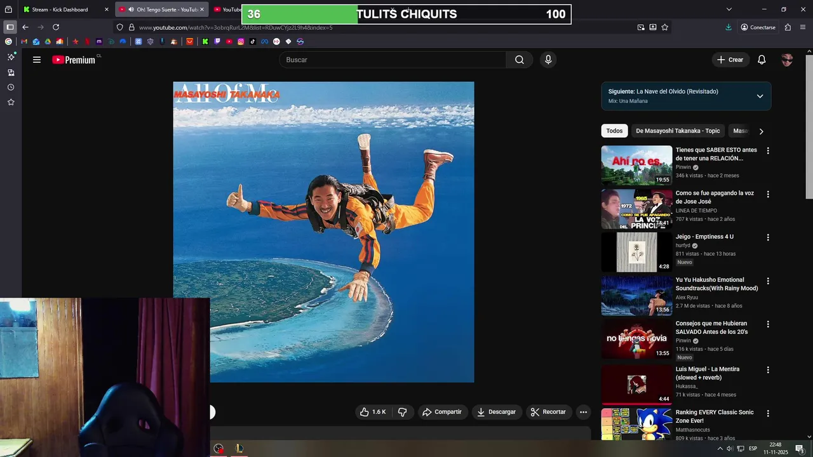
Task: Open Windows notification center icon
Action: (800, 449)
